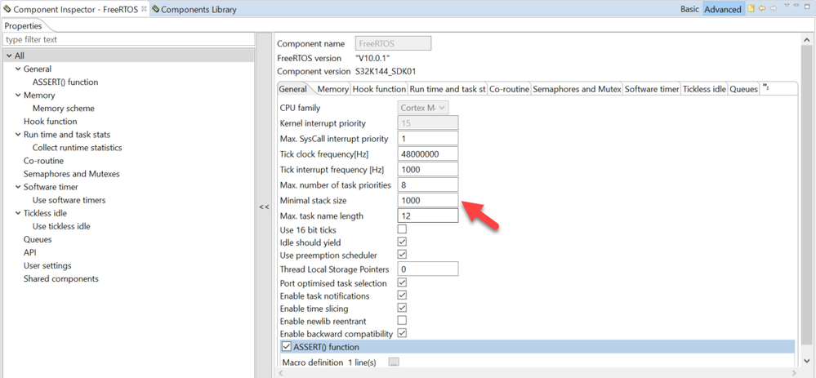Collapse the Software timer tree node
Viewport: 816px width, 378px height.
pos(18,187)
